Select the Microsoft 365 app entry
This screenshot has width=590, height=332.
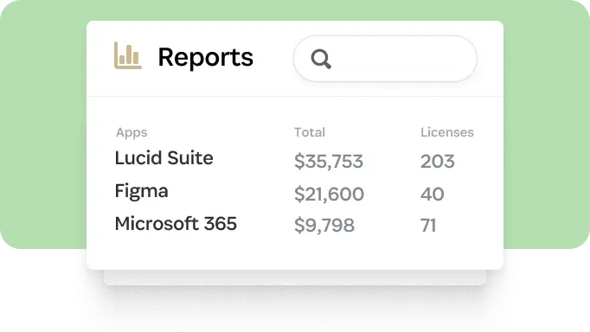[x=176, y=223]
